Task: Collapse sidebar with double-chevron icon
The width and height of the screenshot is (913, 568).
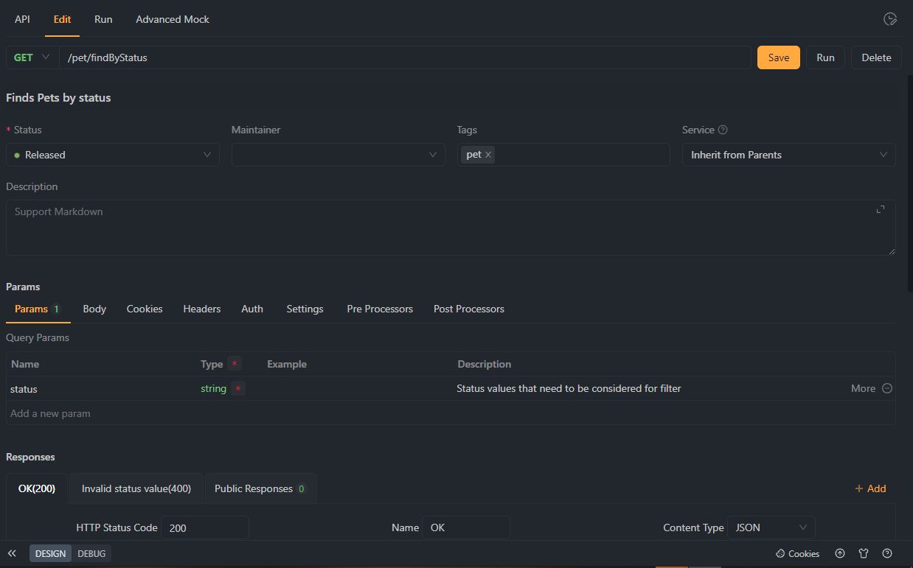Action: [x=12, y=553]
